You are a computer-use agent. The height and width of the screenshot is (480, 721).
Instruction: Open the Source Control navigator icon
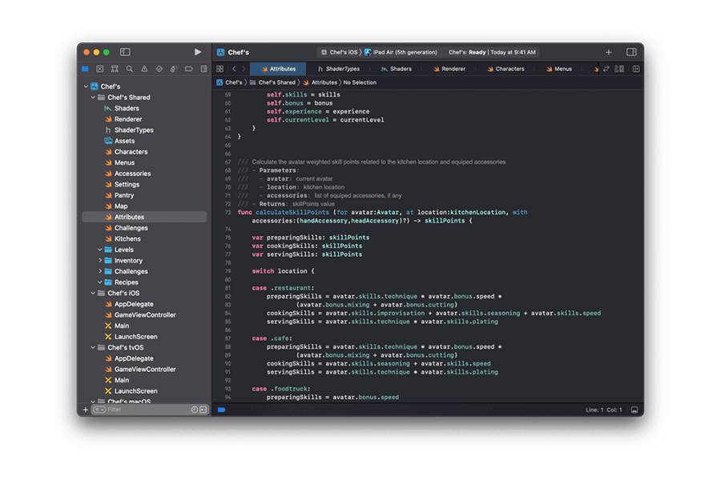100,69
